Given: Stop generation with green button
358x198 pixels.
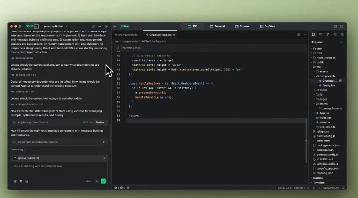Looking at the screenshot, I should pyautogui.click(x=103, y=181).
